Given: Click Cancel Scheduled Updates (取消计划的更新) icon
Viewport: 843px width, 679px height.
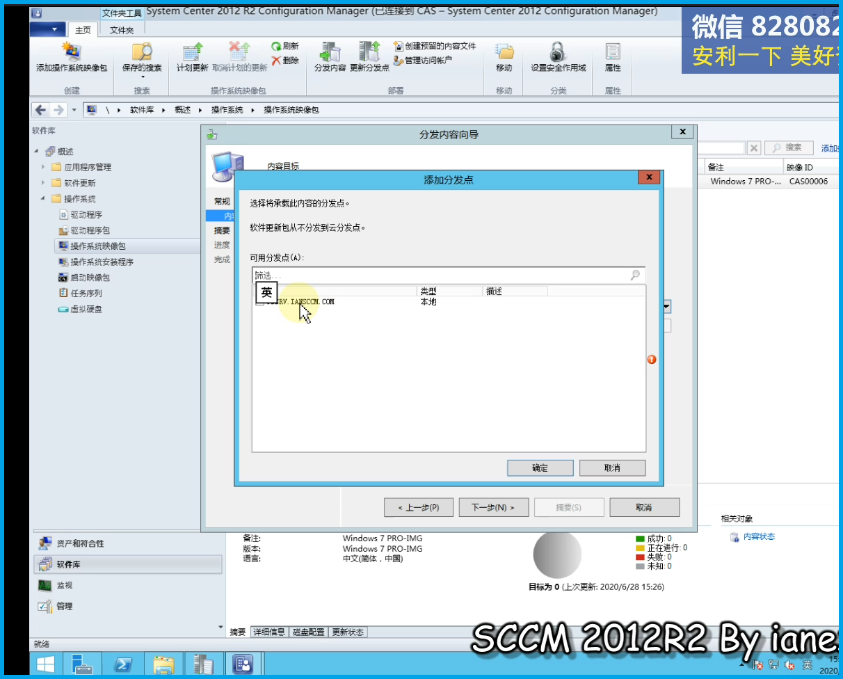Looking at the screenshot, I should 239,57.
